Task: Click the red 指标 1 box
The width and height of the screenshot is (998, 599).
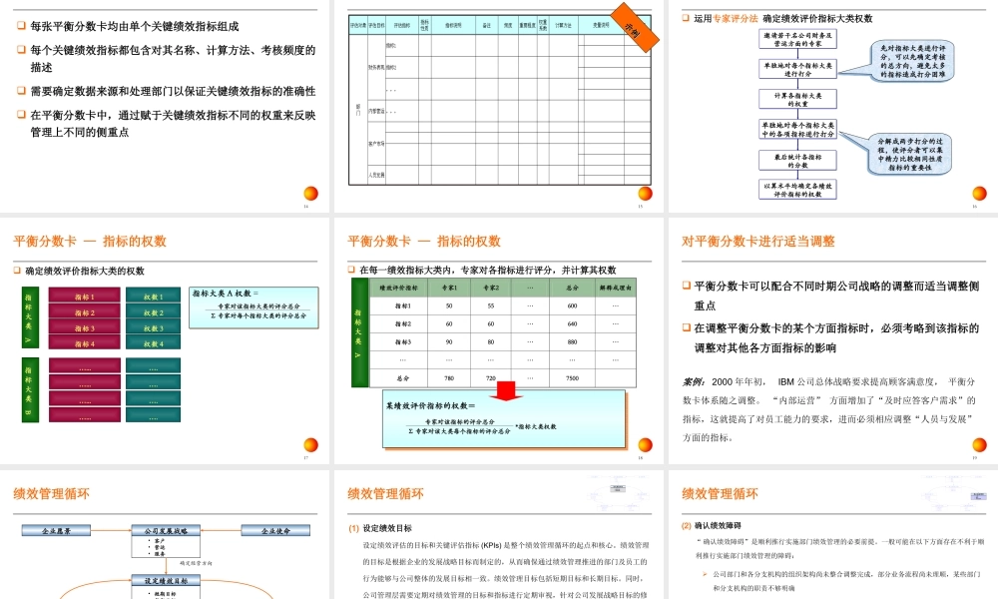Action: [85, 296]
